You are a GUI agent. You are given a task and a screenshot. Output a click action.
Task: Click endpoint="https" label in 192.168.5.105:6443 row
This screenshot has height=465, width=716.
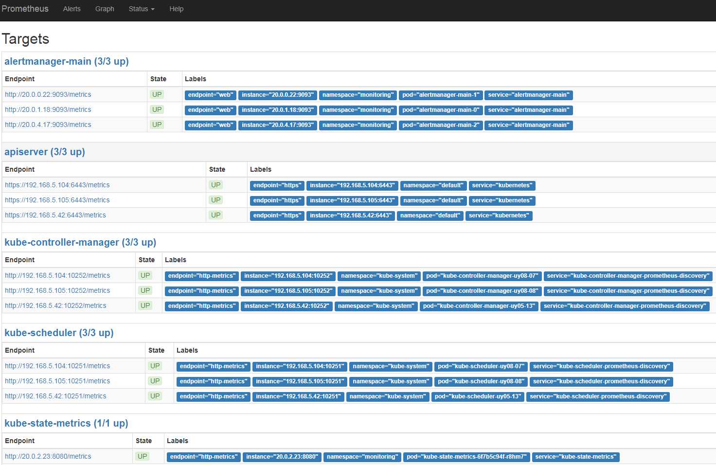277,200
